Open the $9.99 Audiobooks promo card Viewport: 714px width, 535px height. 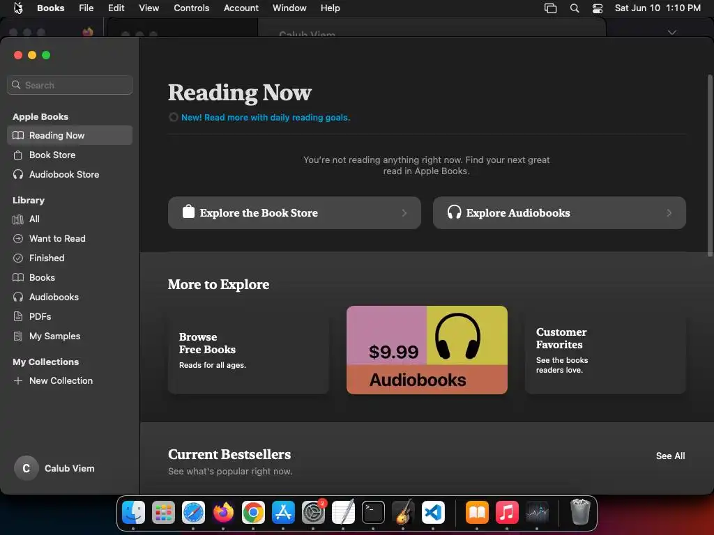(427, 350)
